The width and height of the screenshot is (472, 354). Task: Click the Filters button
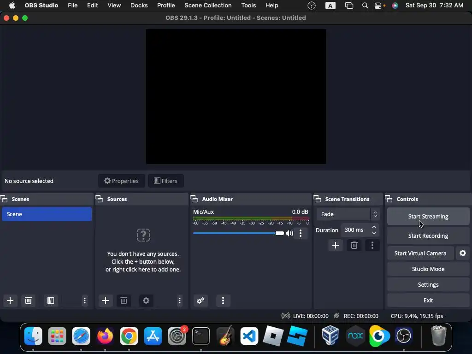click(166, 181)
